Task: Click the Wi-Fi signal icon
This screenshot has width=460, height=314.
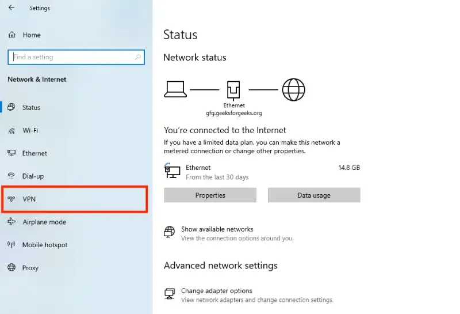Action: tap(11, 131)
